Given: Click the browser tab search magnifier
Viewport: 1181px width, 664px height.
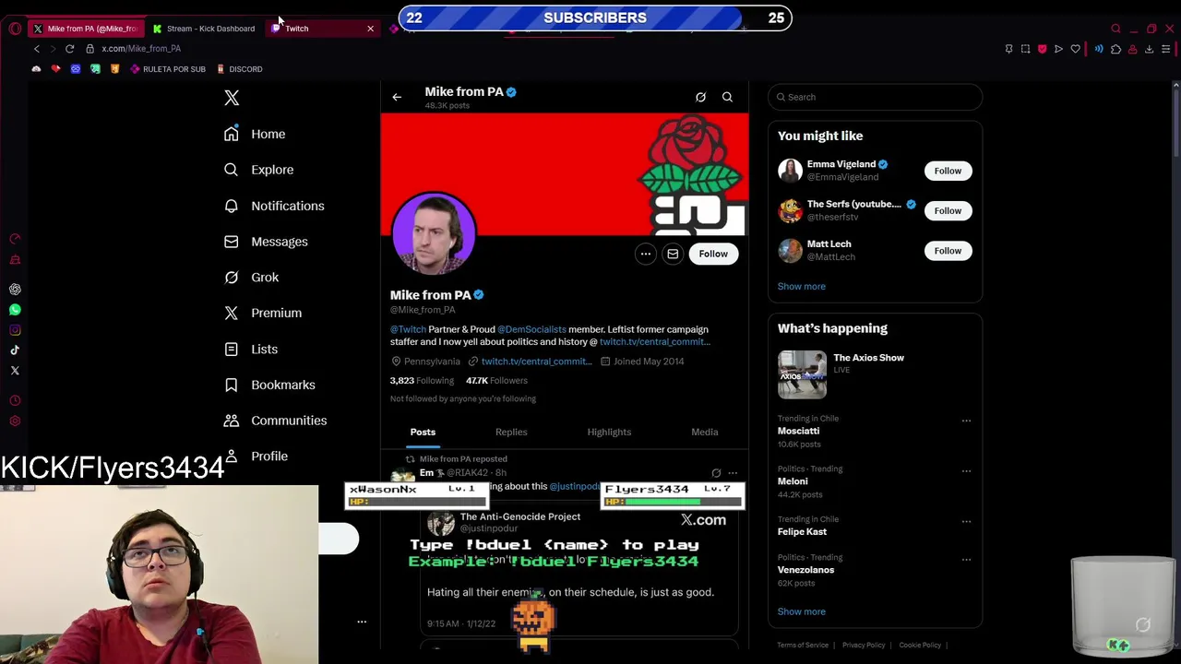Looking at the screenshot, I should (1115, 29).
